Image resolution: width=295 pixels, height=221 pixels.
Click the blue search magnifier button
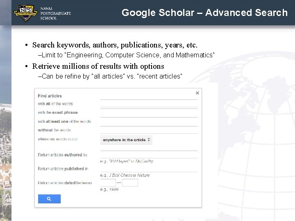[x=49, y=199]
